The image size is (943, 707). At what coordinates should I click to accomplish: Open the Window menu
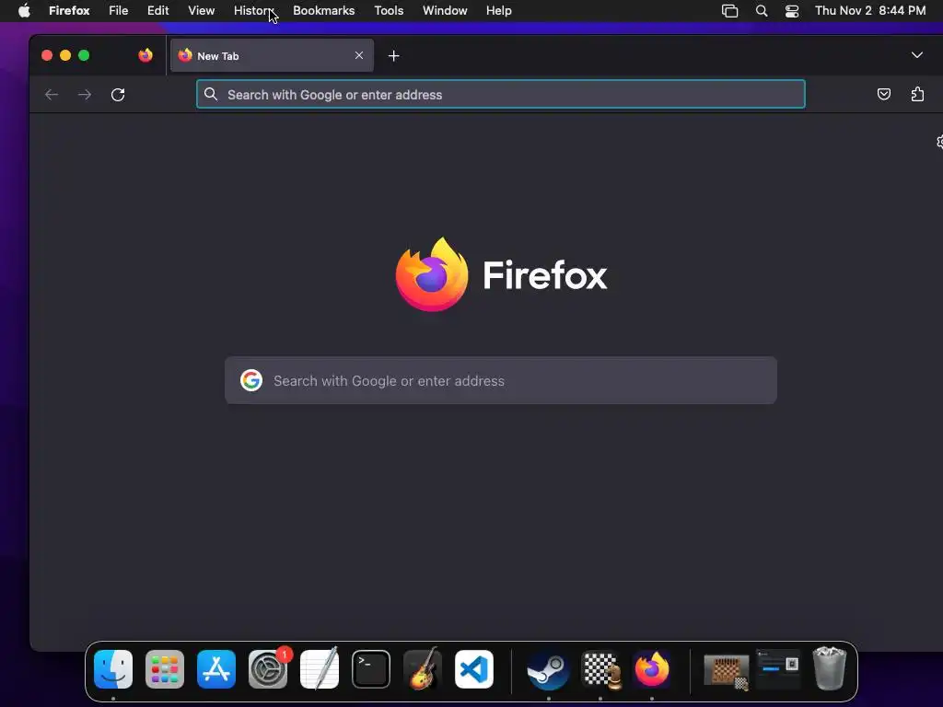point(445,11)
